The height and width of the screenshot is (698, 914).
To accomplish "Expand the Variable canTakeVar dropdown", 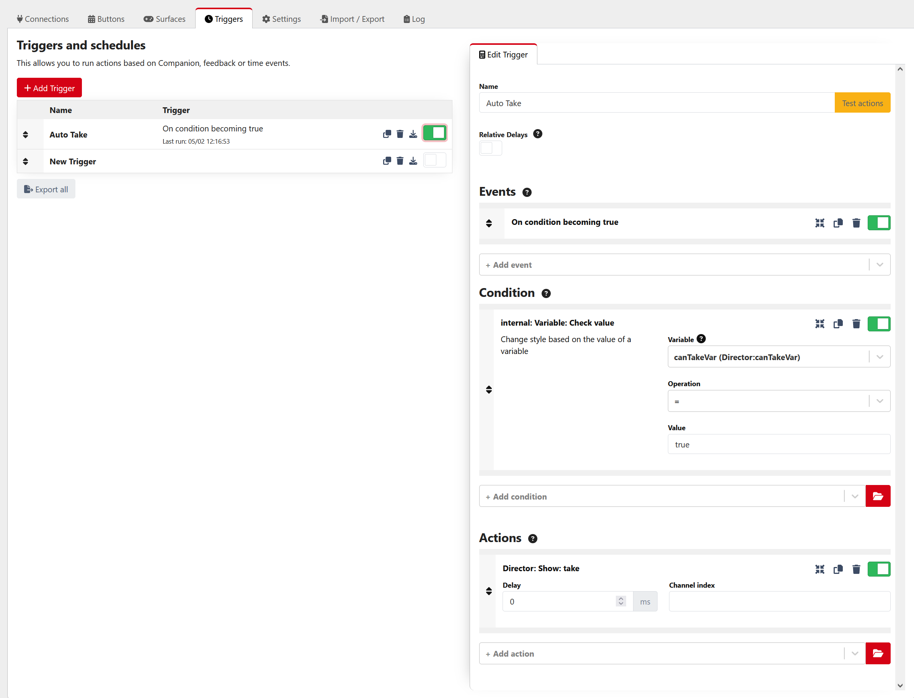I will tap(879, 357).
